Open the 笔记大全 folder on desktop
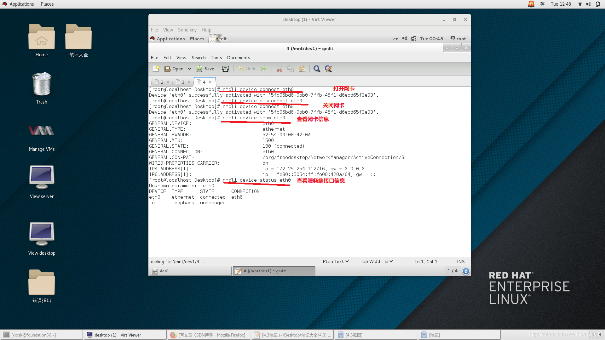The width and height of the screenshot is (605, 340). (78, 40)
